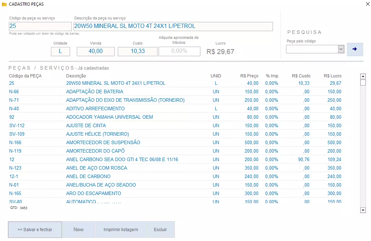Click part code 'N-119'

[x=15, y=151]
